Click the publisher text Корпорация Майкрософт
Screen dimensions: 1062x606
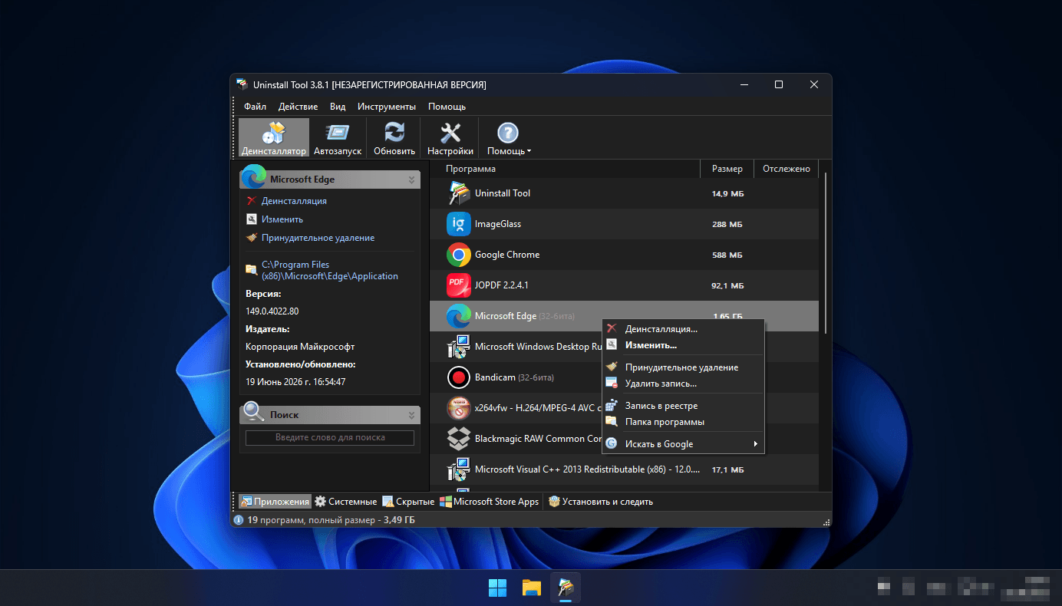[300, 347]
